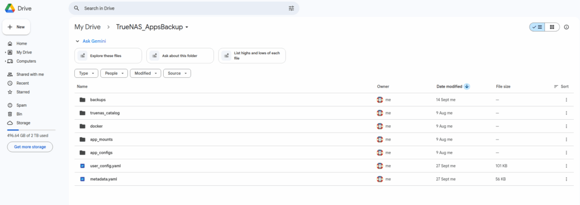Click 101 KB file size cell

(x=502, y=166)
